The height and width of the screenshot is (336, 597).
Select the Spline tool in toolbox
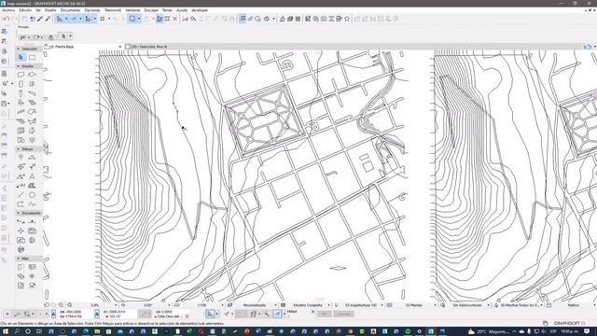[x=32, y=204]
